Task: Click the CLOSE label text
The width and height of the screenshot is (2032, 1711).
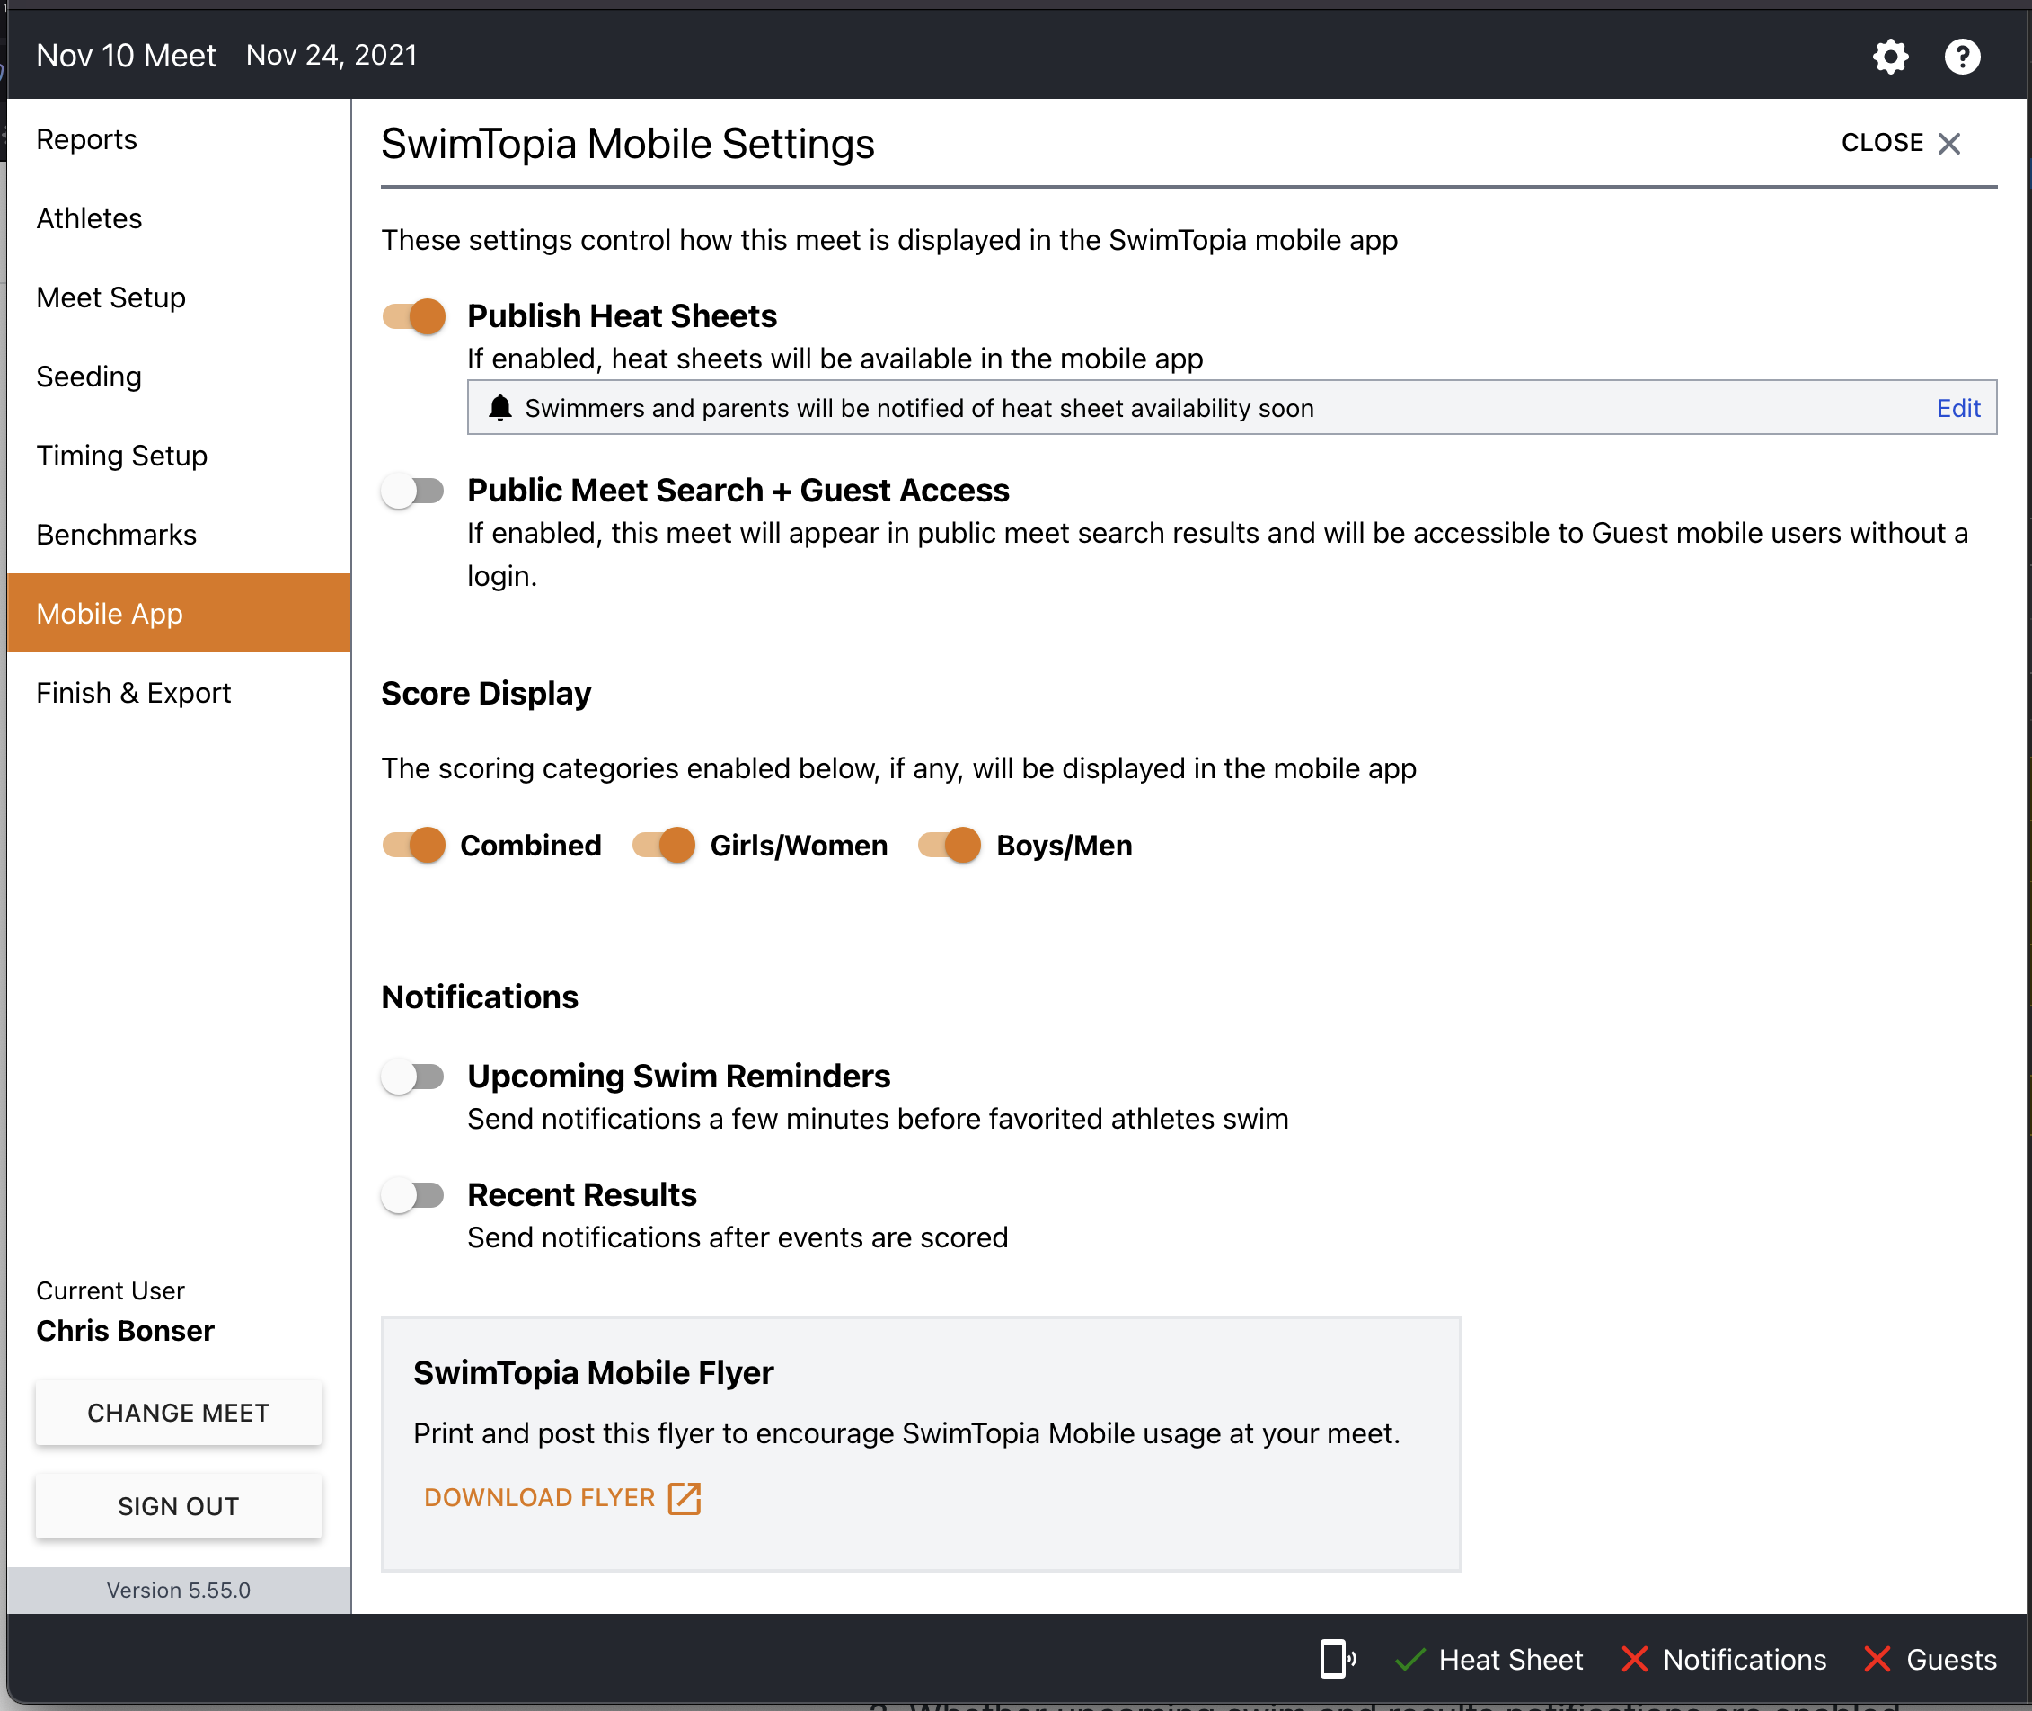Action: tap(1882, 143)
